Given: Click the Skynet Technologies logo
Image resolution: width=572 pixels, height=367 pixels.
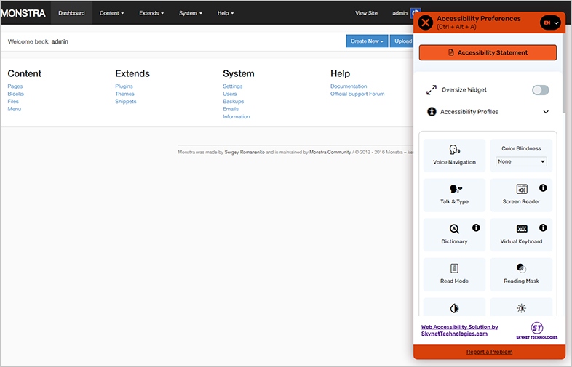Looking at the screenshot, I should (x=536, y=331).
